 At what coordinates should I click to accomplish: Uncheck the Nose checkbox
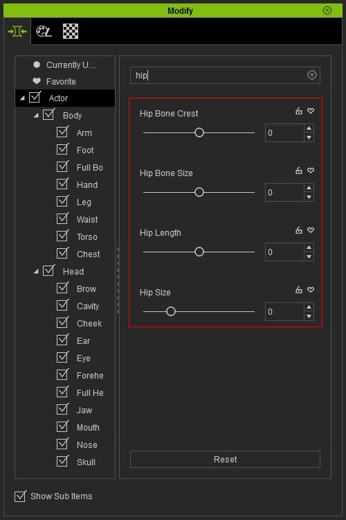pyautogui.click(x=62, y=444)
